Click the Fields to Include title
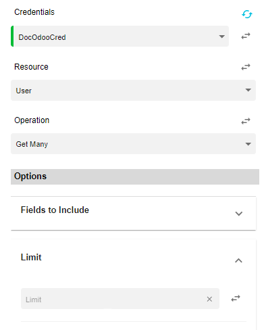 [55, 210]
